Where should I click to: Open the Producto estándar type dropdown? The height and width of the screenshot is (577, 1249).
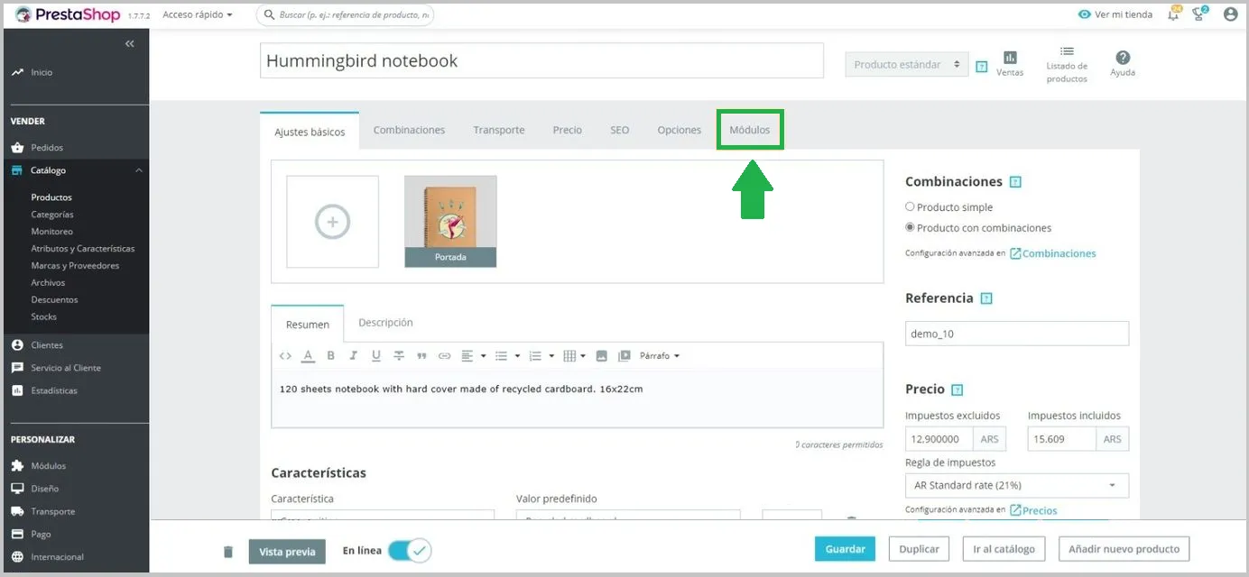point(907,65)
